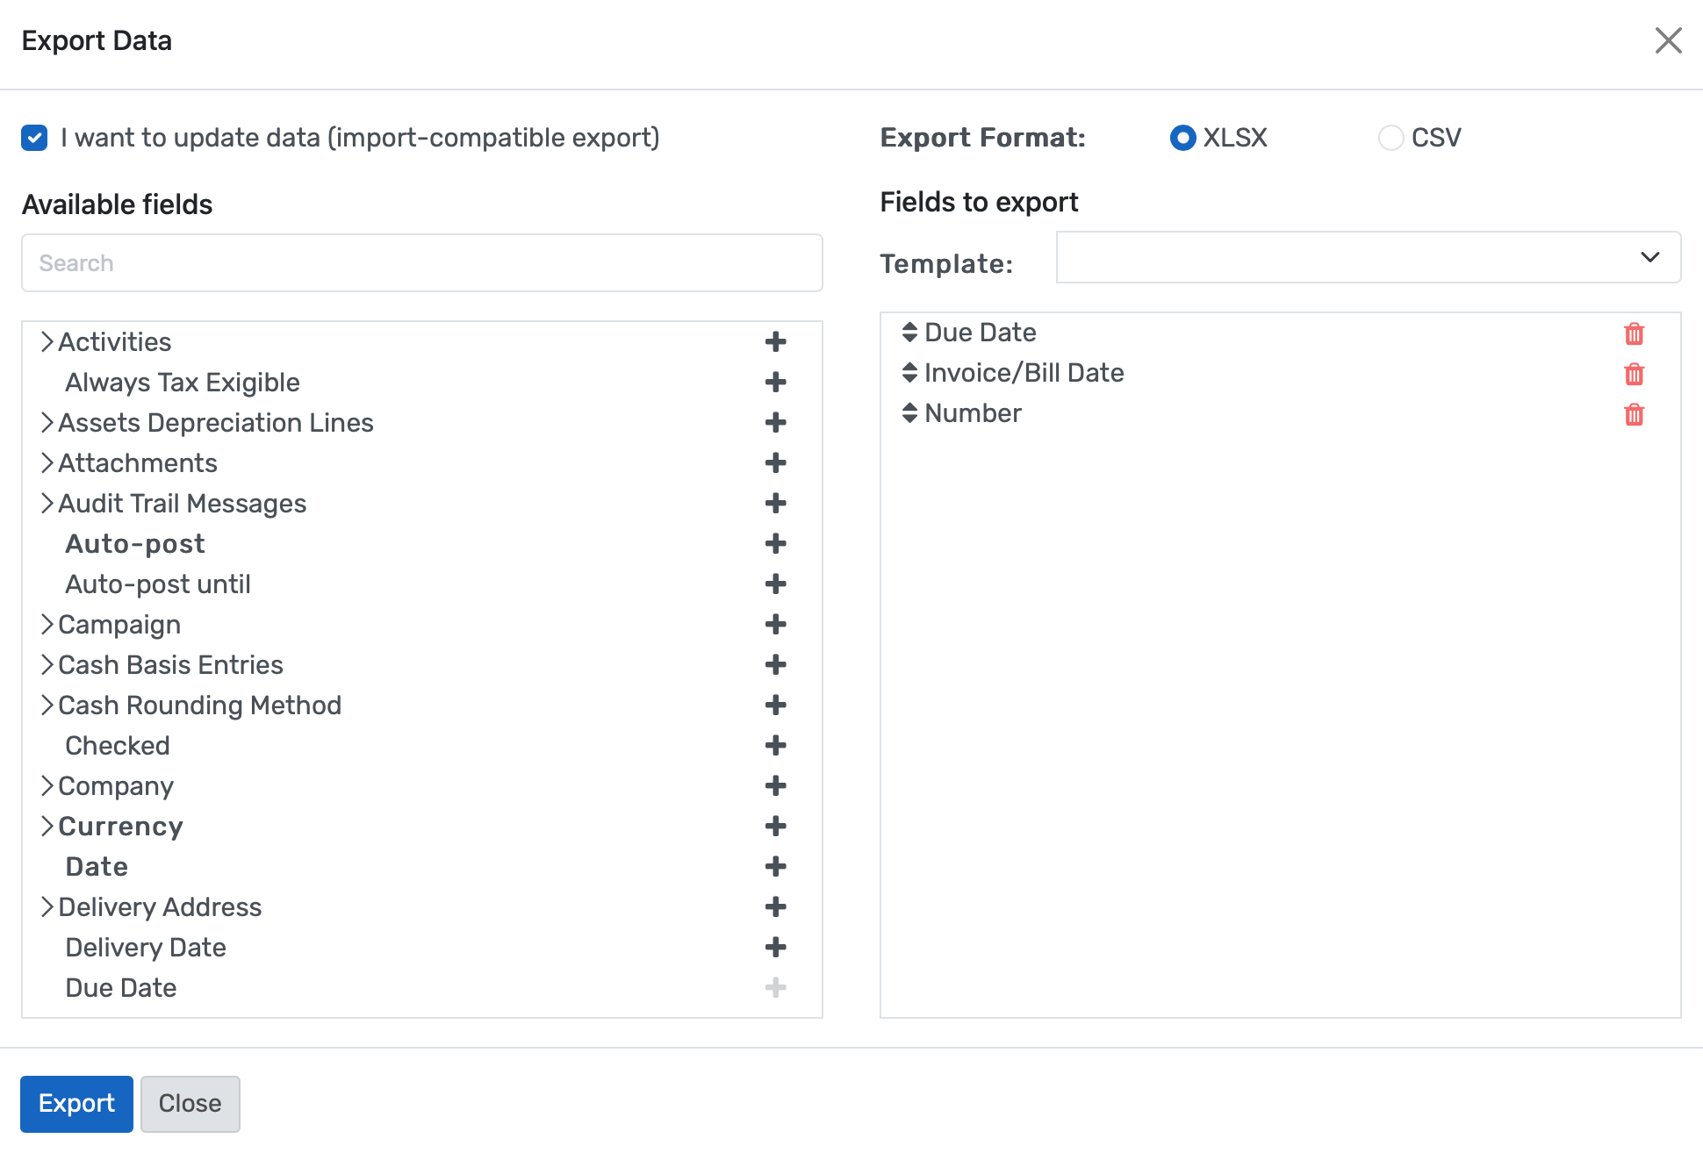The height and width of the screenshot is (1153, 1703).
Task: Add the Checked field with plus icon
Action: [776, 746]
